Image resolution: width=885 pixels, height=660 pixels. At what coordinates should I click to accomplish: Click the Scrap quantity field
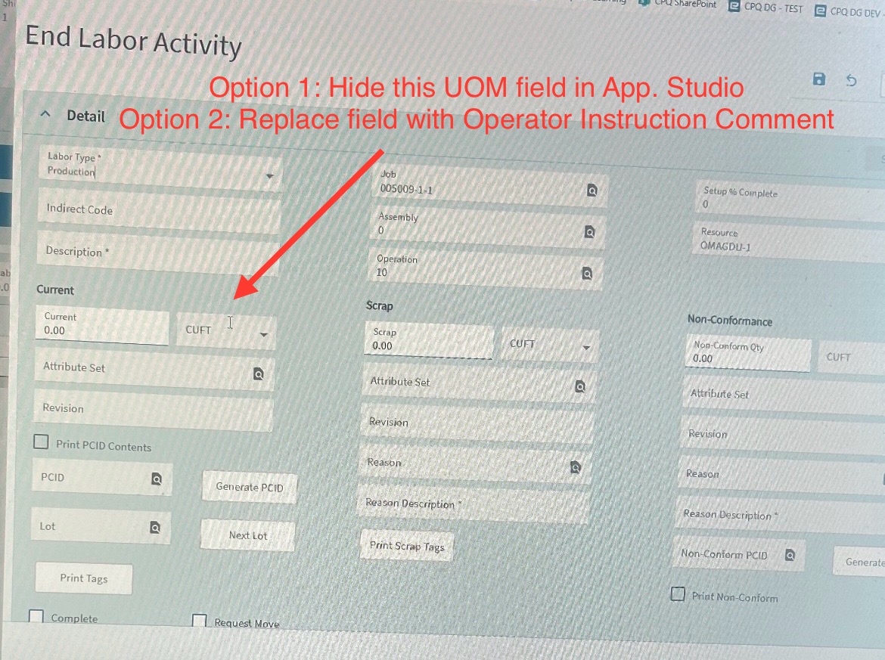[429, 340]
